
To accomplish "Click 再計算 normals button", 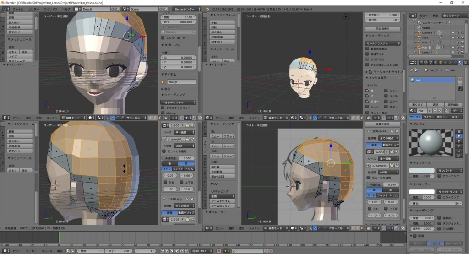I will click(222, 167).
